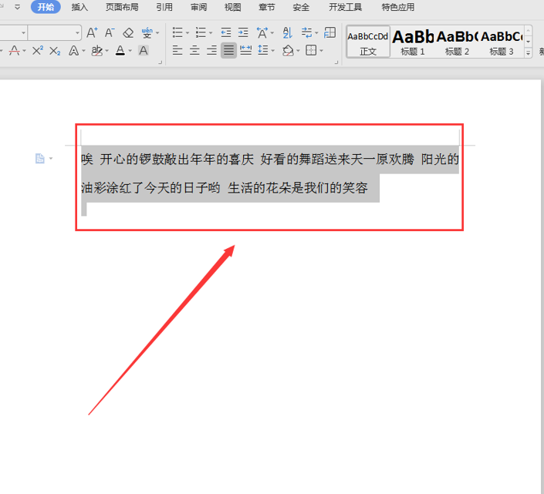This screenshot has height=494, width=544.
Task: Insert a numbered list
Action: click(x=201, y=33)
